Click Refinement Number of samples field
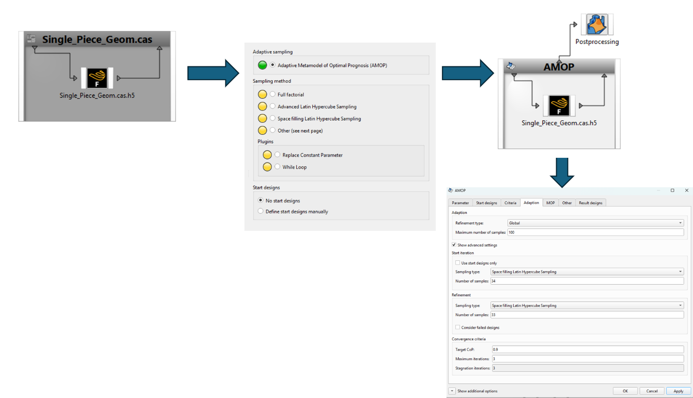 587,315
